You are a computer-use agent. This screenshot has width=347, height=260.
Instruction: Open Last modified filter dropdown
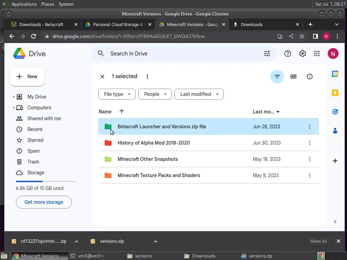pyautogui.click(x=199, y=94)
